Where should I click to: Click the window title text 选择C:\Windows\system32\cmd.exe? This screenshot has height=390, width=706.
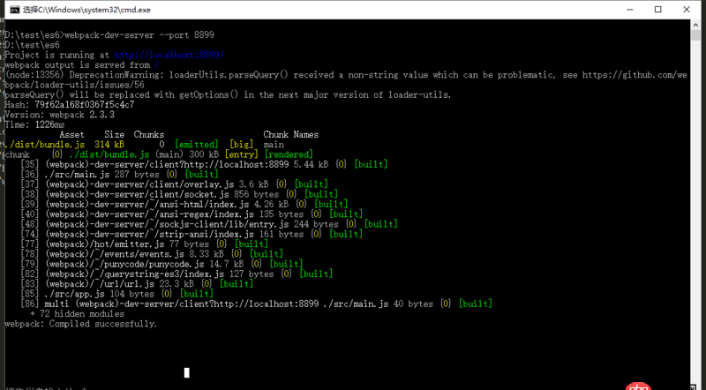[86, 10]
